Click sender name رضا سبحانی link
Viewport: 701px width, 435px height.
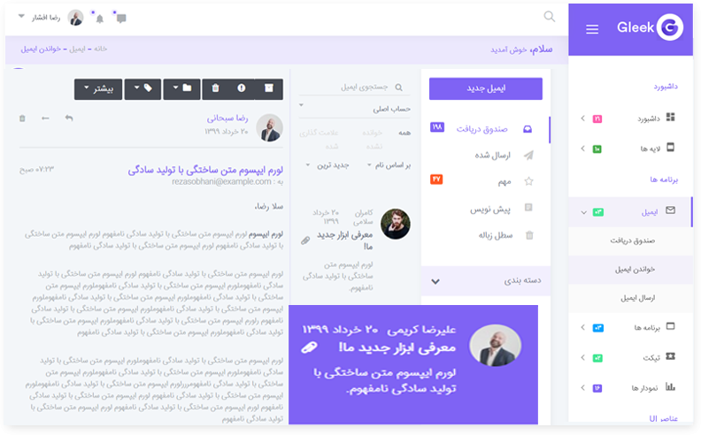pos(227,118)
